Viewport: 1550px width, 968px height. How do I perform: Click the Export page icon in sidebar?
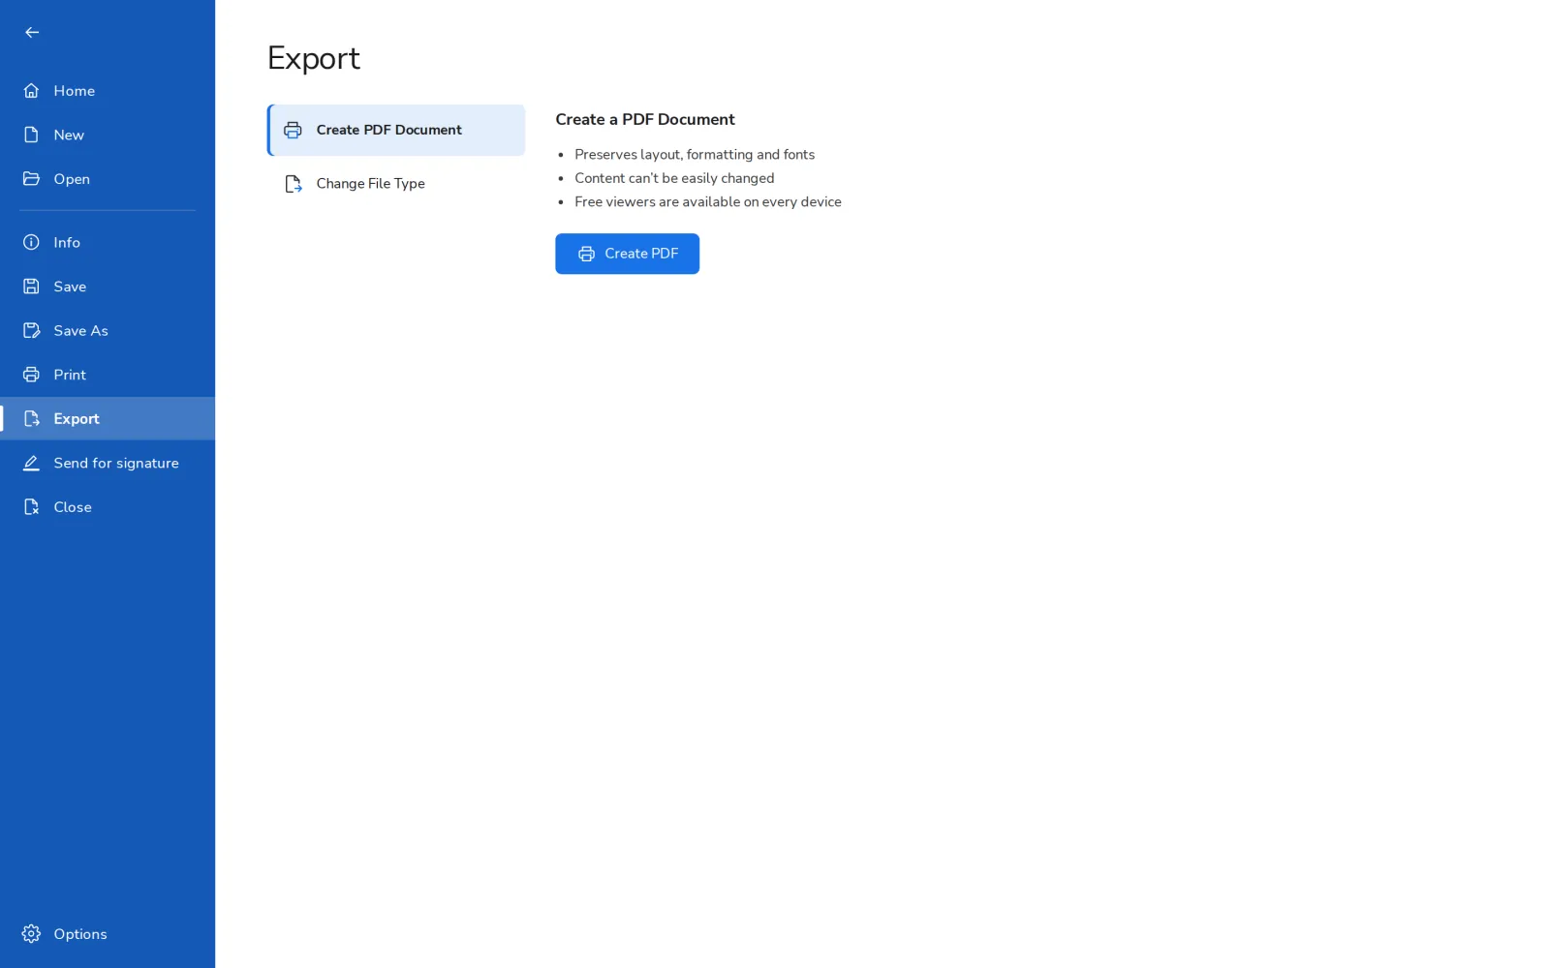tap(31, 419)
